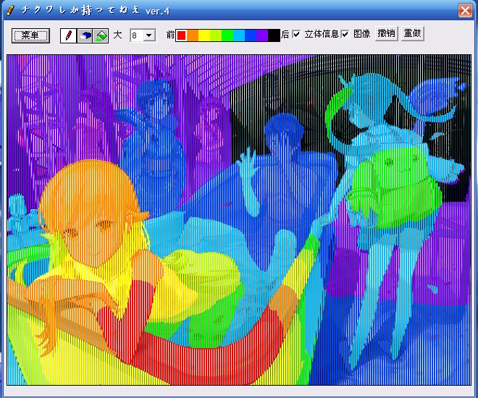This screenshot has height=398, width=478.
Task: Toggle the 图像 checkbox
Action: point(345,35)
